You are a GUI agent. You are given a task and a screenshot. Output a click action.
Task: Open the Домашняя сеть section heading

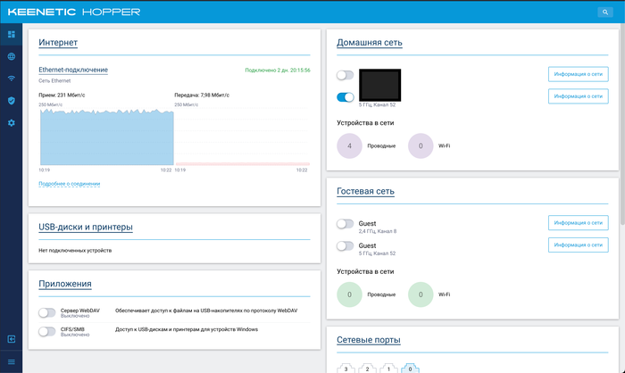pyautogui.click(x=370, y=43)
